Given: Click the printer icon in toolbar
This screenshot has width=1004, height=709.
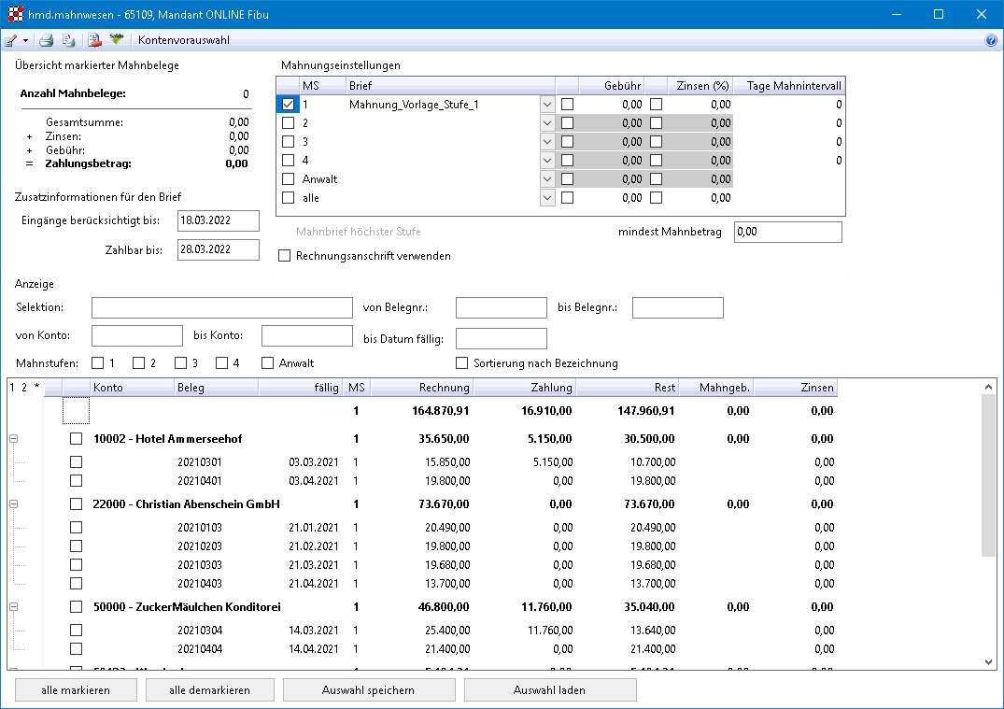Looking at the screenshot, I should click(47, 40).
